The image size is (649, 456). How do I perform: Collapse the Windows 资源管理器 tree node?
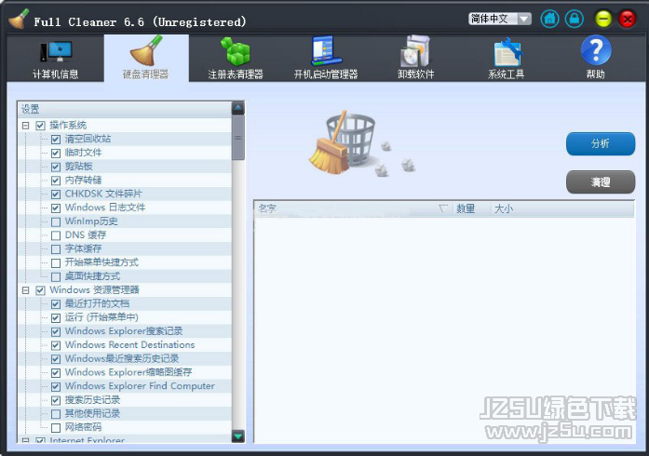(x=26, y=290)
